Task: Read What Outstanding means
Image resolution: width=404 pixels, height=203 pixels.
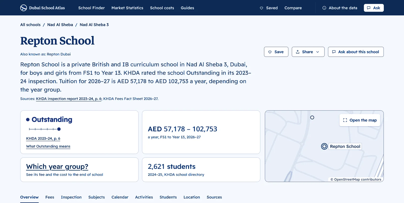Action: click(48, 146)
